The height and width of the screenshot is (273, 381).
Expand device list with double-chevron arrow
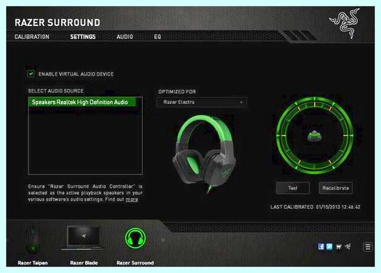pos(163,240)
